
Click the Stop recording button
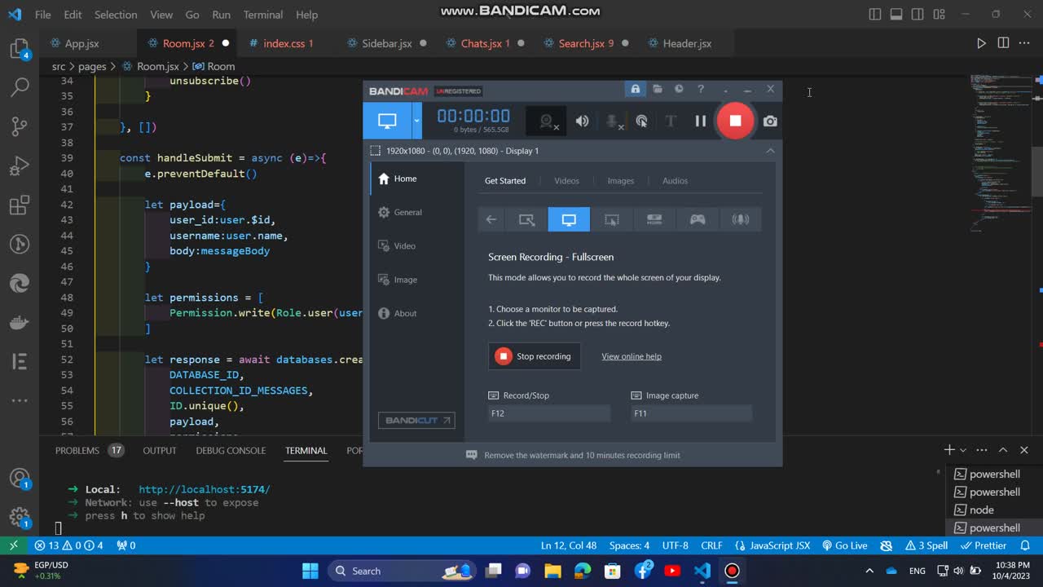pos(535,356)
